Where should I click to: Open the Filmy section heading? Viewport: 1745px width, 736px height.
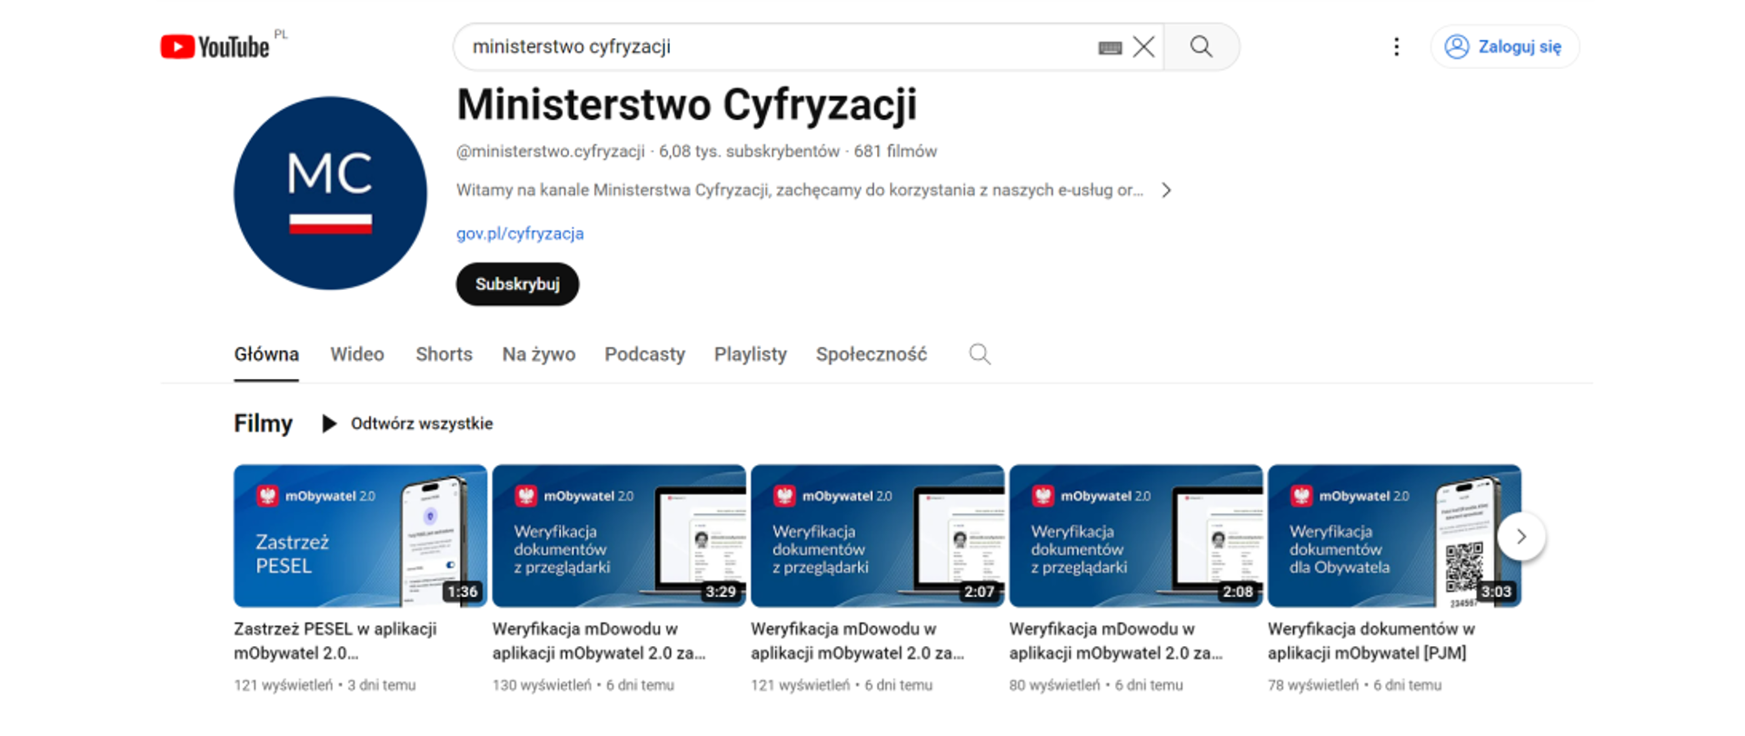point(263,423)
